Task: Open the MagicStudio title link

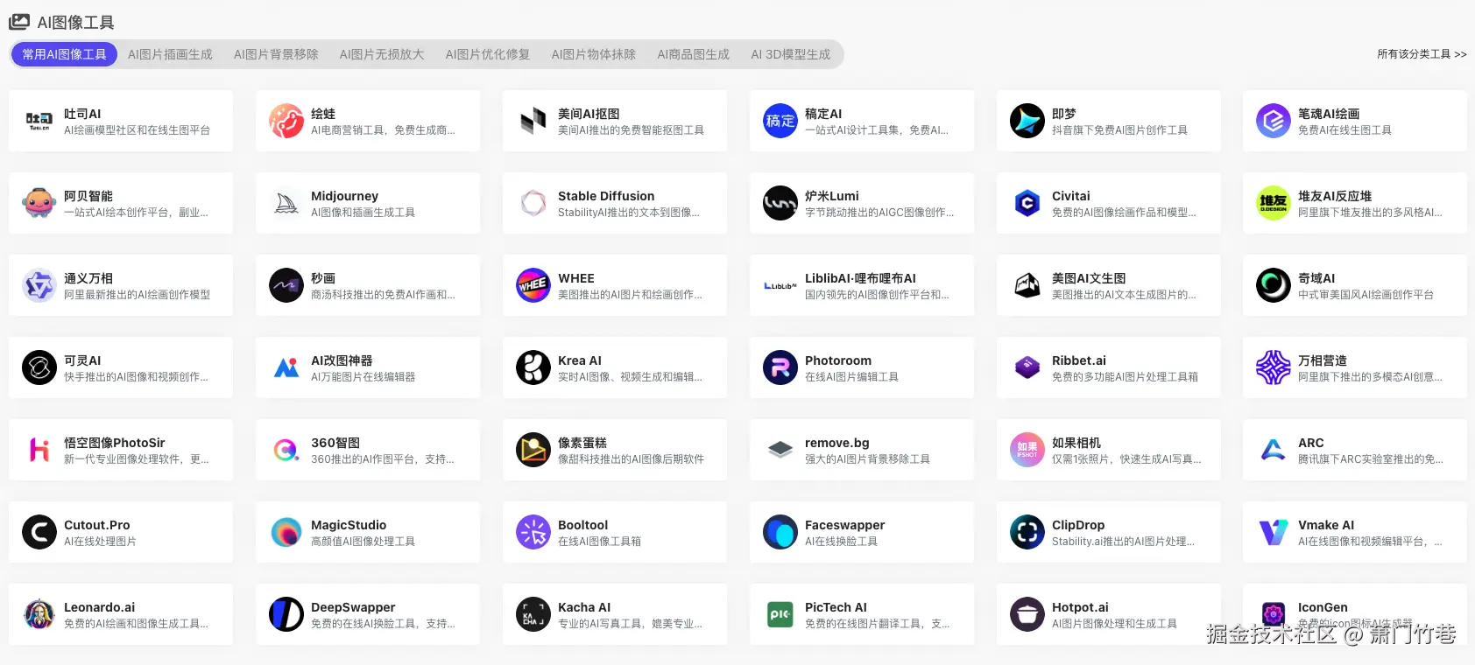Action: 349,525
